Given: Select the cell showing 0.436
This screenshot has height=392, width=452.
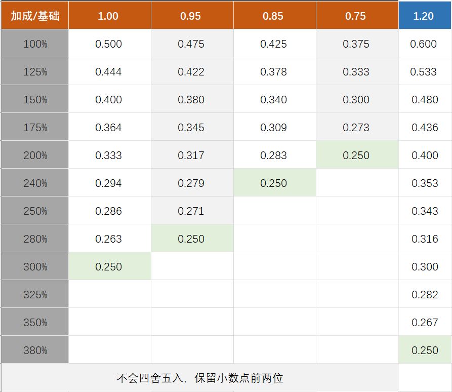Looking at the screenshot, I should click(425, 128).
